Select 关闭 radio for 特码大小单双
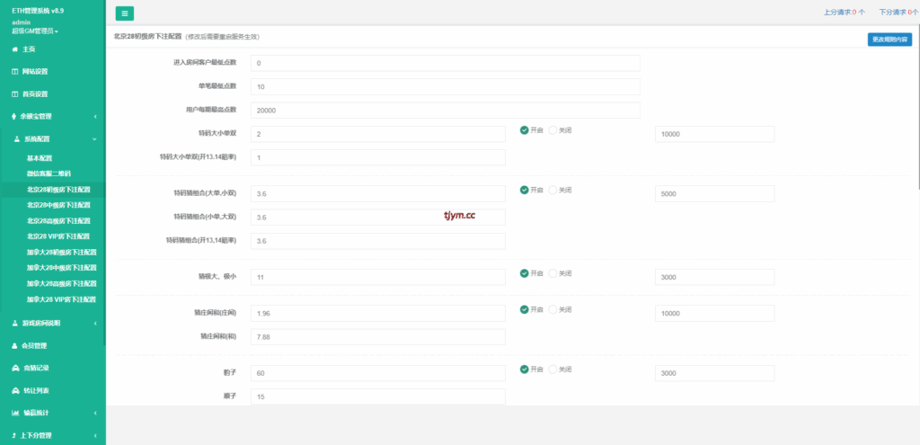Viewport: 920px width, 445px height. coord(553,130)
